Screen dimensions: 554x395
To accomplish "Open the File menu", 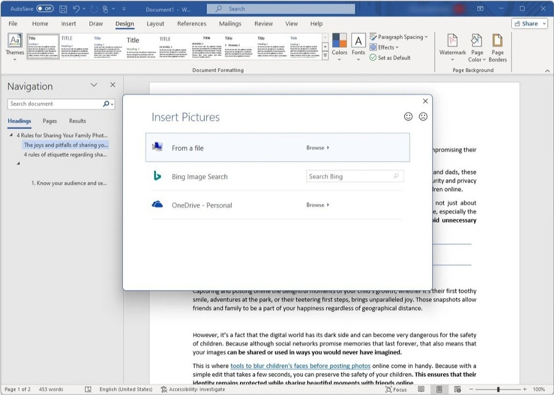I will click(13, 24).
